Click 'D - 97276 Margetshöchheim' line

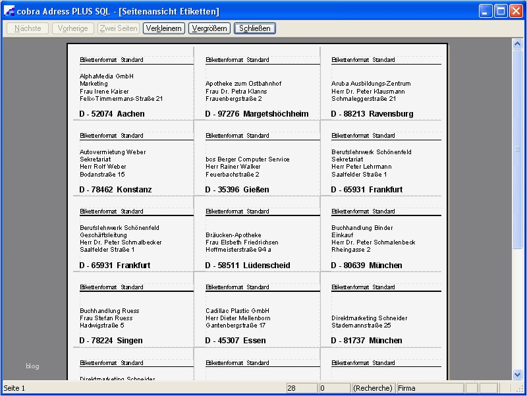[257, 114]
